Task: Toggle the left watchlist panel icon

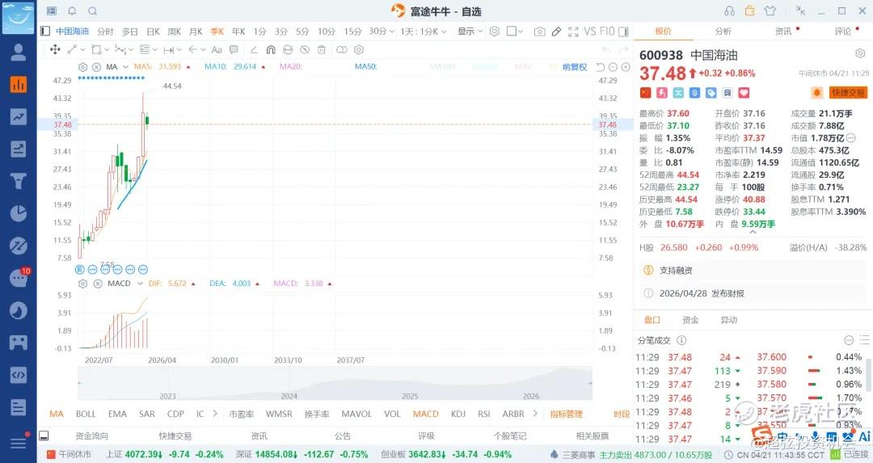Action: pyautogui.click(x=45, y=32)
